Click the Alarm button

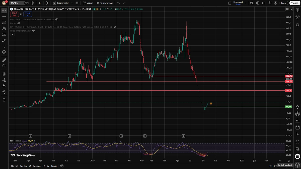[x=88, y=3]
